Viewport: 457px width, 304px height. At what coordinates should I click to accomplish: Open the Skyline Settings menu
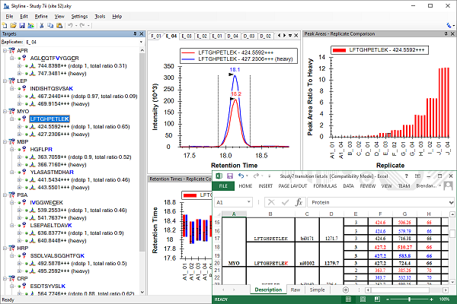(79, 17)
